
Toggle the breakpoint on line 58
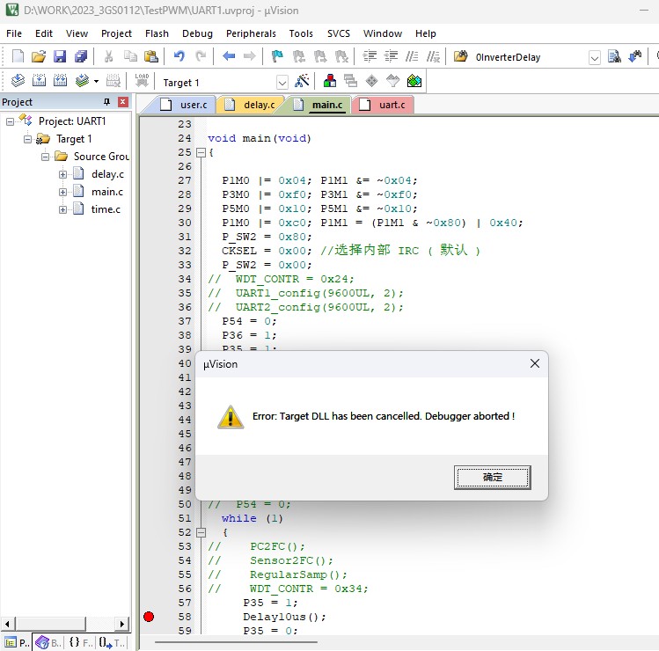[x=149, y=617]
